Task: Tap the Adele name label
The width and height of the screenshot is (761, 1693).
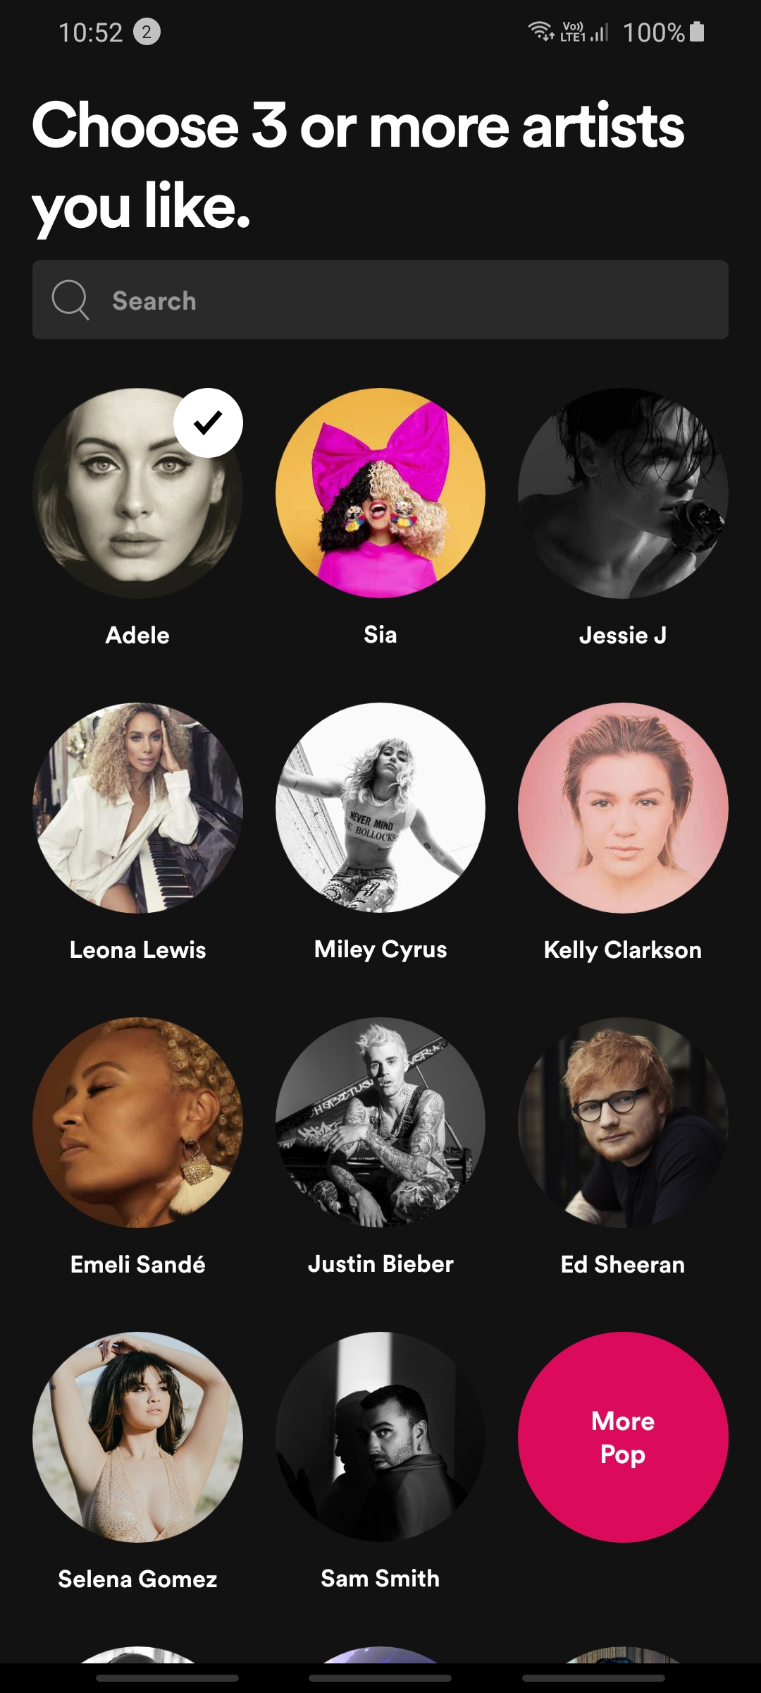Action: [x=137, y=635]
